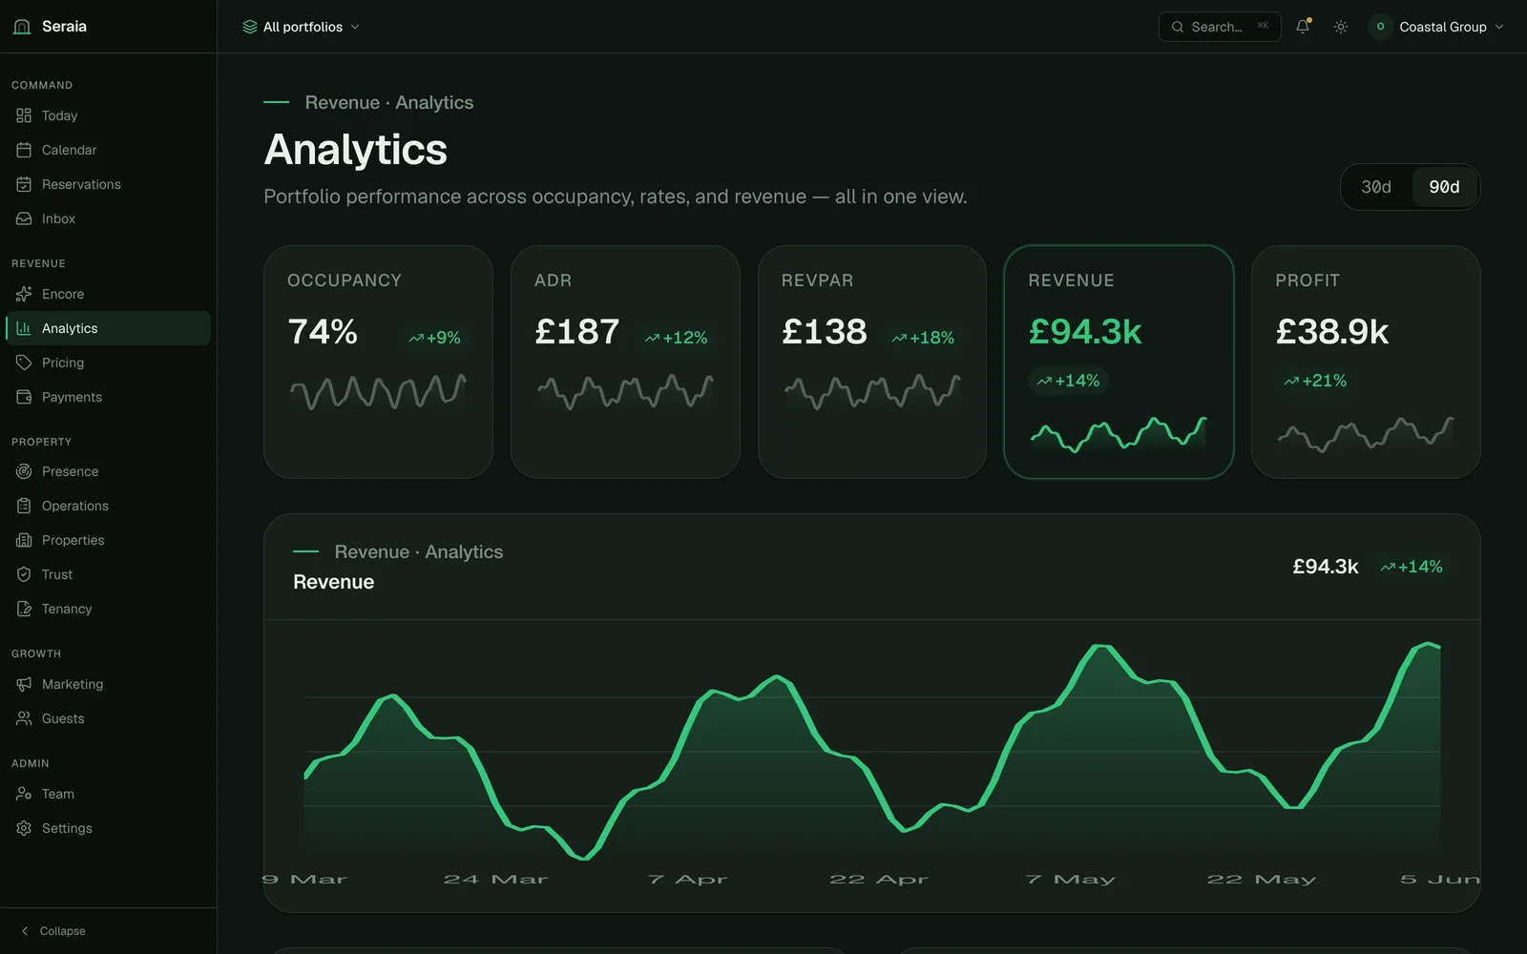The width and height of the screenshot is (1527, 954).
Task: Click the Tenancy document icon
Action: point(24,609)
